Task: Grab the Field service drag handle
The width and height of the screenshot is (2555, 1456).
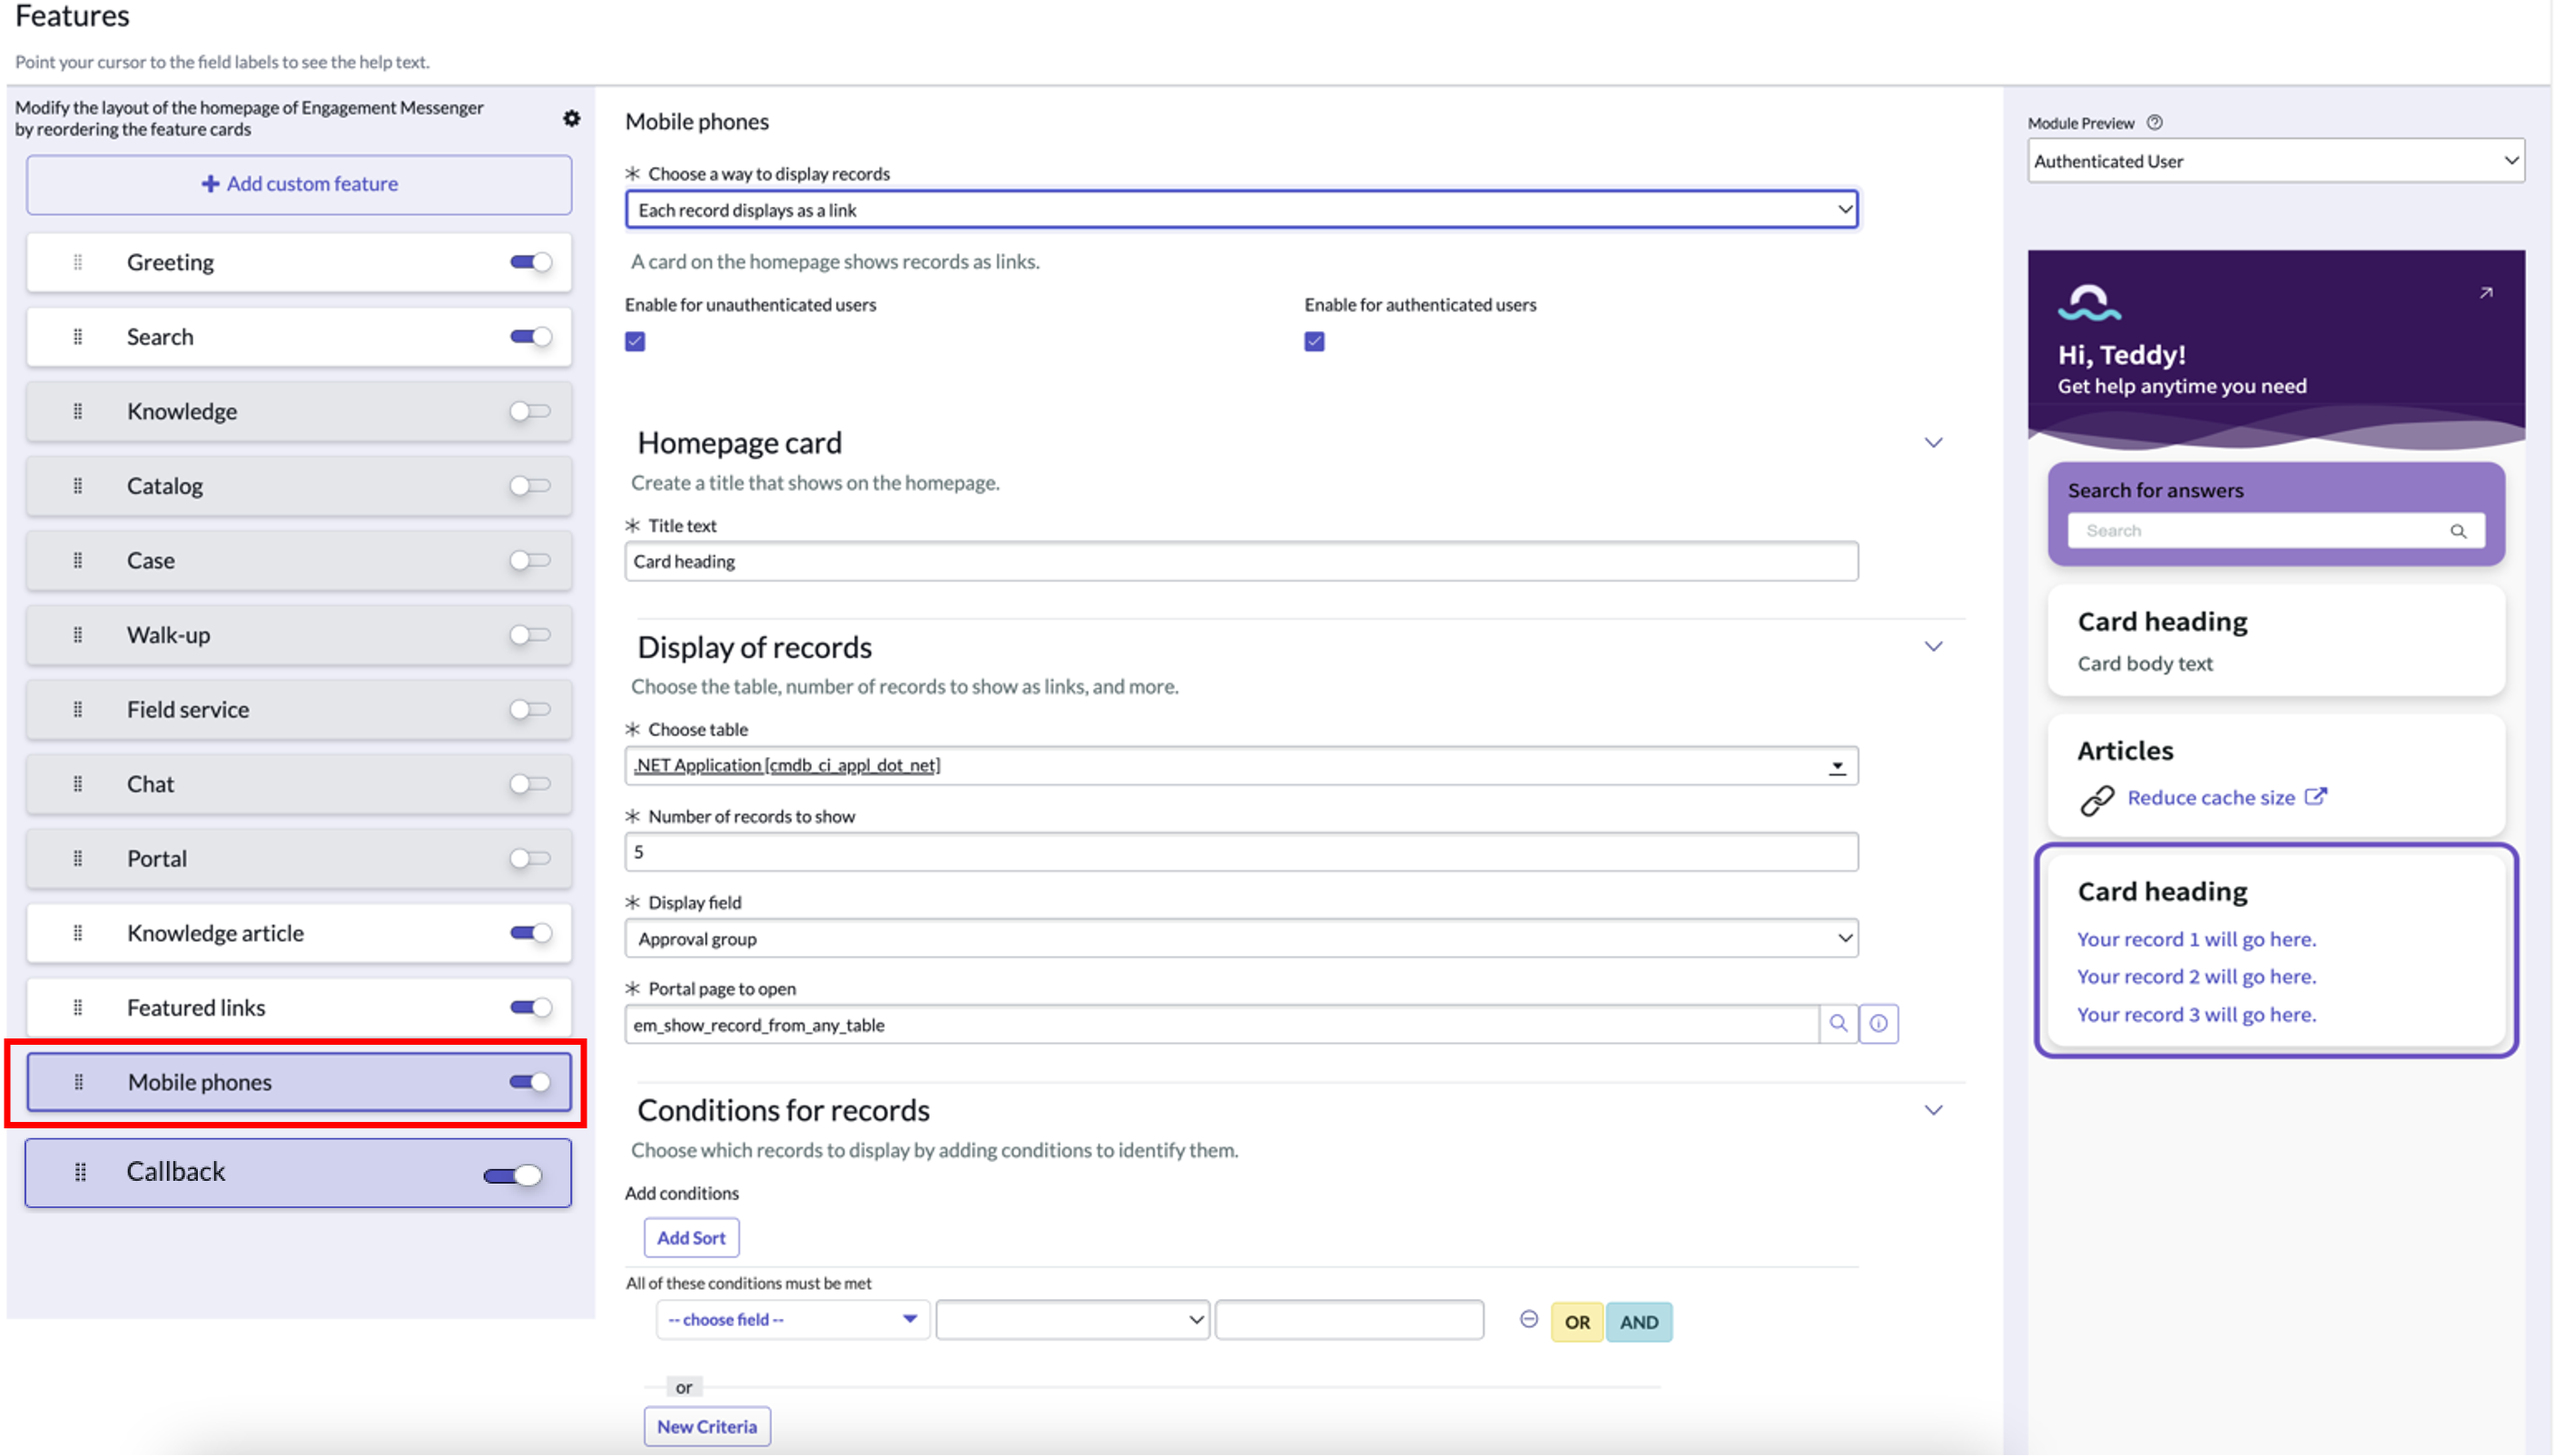Action: [x=78, y=709]
